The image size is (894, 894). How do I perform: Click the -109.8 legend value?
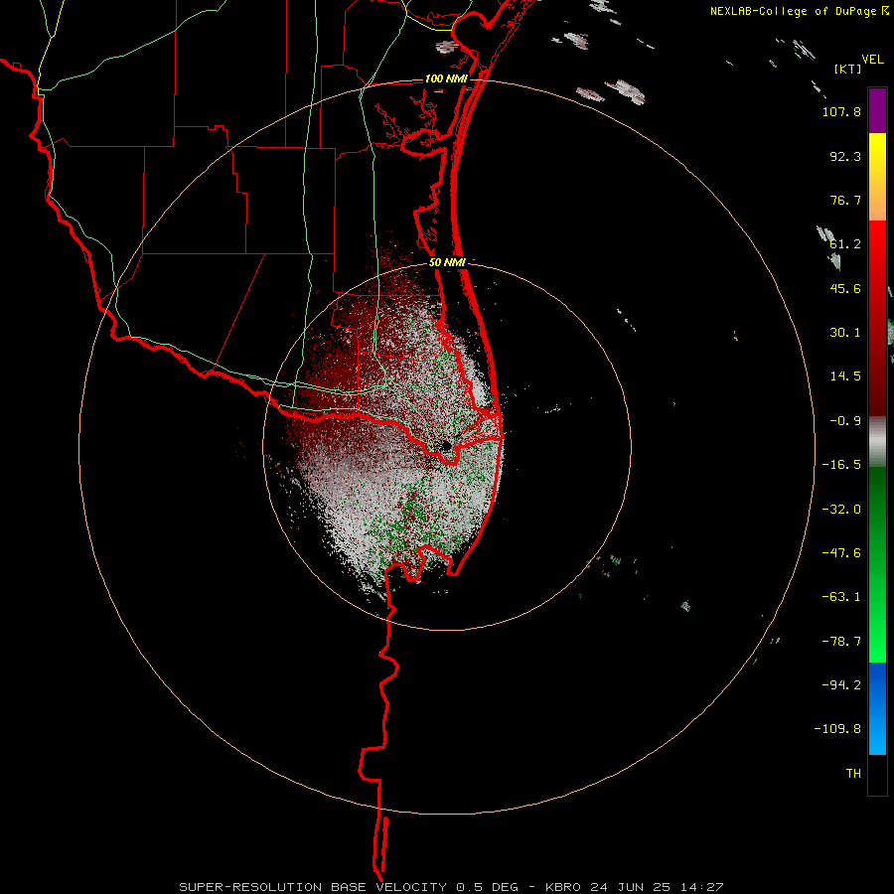837,729
